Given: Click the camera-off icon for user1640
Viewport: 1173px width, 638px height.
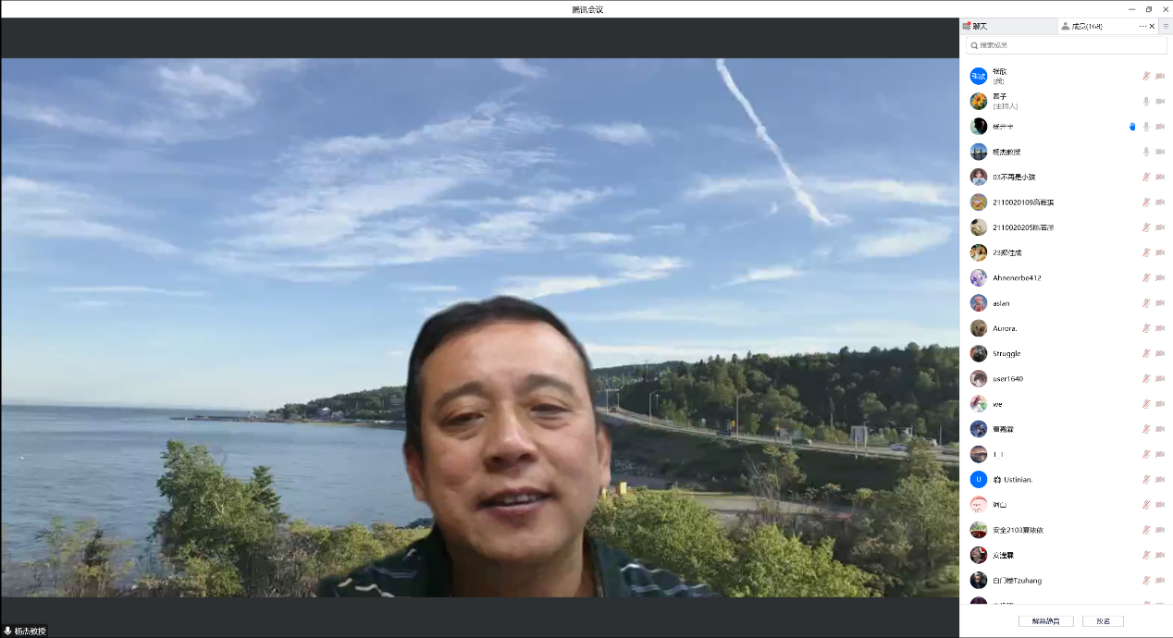Looking at the screenshot, I should [1160, 379].
